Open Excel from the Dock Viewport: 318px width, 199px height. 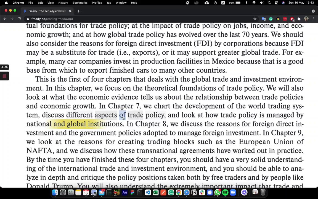coord(156,192)
